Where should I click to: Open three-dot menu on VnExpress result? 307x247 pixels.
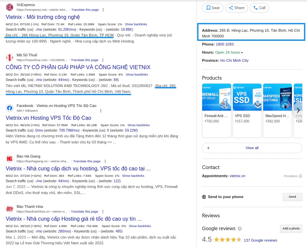(x=103, y=10)
